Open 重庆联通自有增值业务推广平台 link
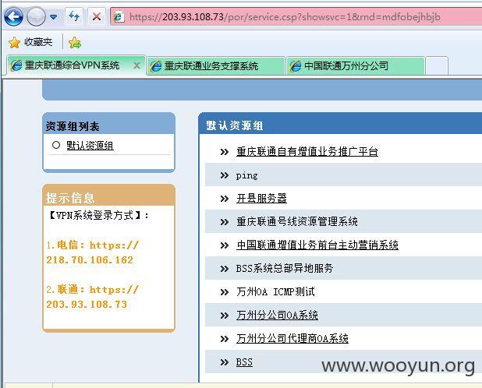Viewport: 482px width, 388px height. pyautogui.click(x=307, y=152)
